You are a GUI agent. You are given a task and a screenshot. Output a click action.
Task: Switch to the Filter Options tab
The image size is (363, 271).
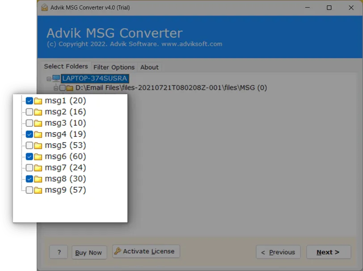pos(114,67)
